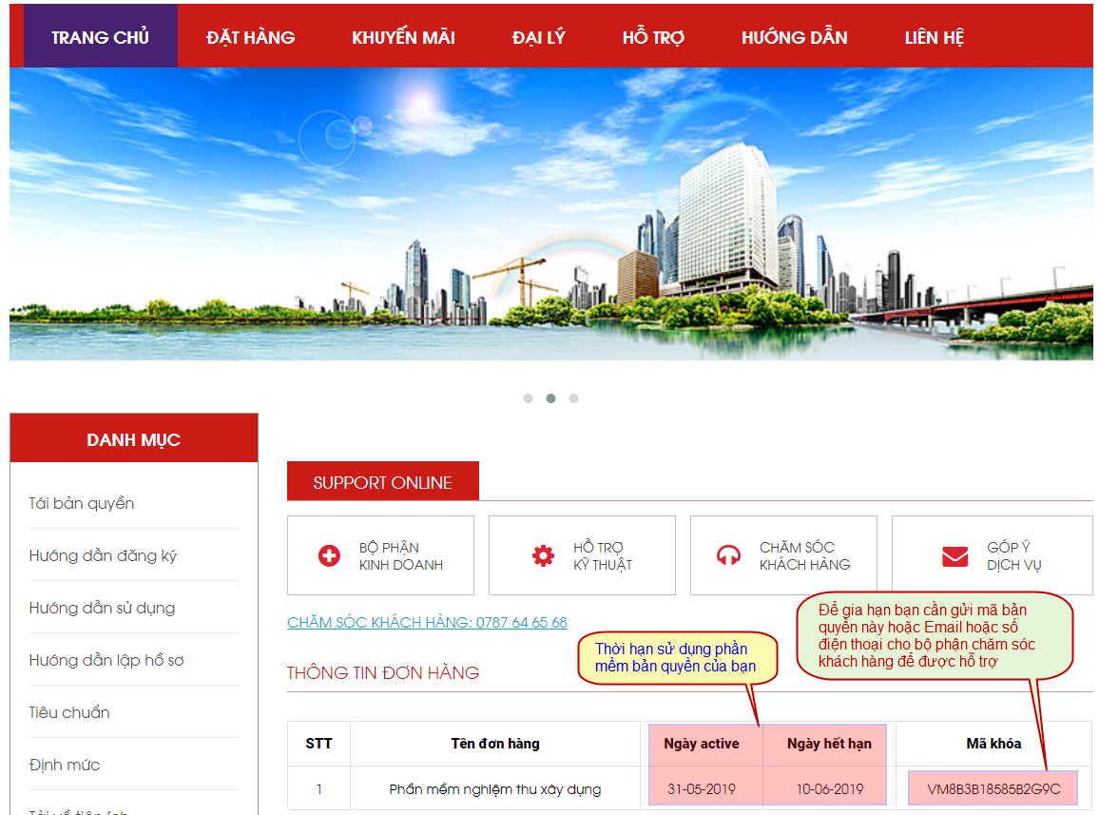Image resolution: width=1099 pixels, height=815 pixels.
Task: Go to the Liên hệ page
Action: 934,37
